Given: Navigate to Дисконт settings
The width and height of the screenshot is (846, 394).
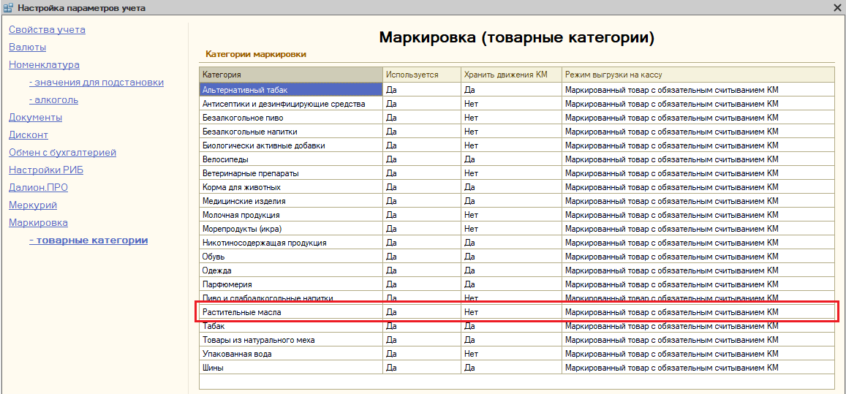Looking at the screenshot, I should [29, 135].
